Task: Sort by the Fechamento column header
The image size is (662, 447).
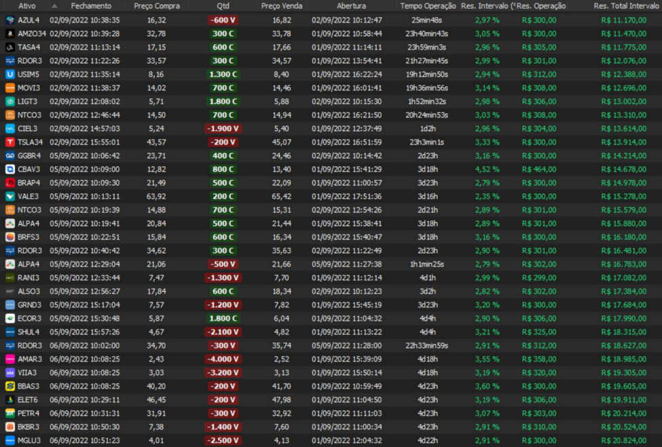Action: coord(90,5)
